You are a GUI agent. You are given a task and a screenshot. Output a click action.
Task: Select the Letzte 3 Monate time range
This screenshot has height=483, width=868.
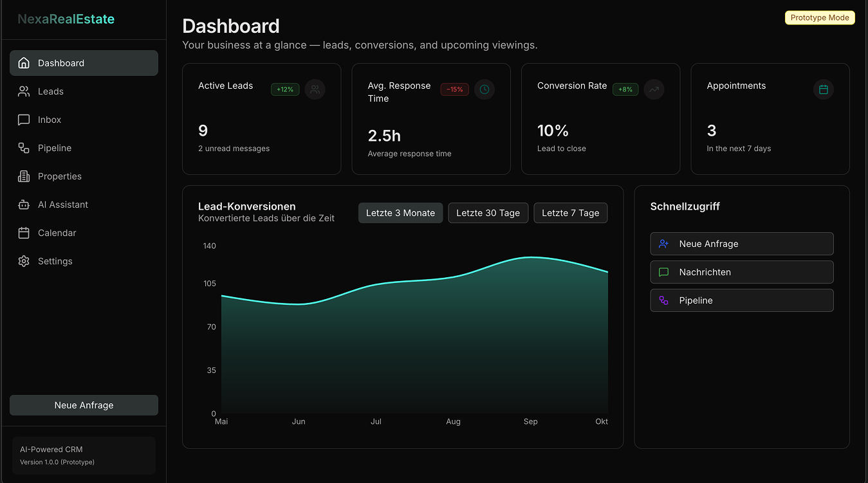pos(400,212)
